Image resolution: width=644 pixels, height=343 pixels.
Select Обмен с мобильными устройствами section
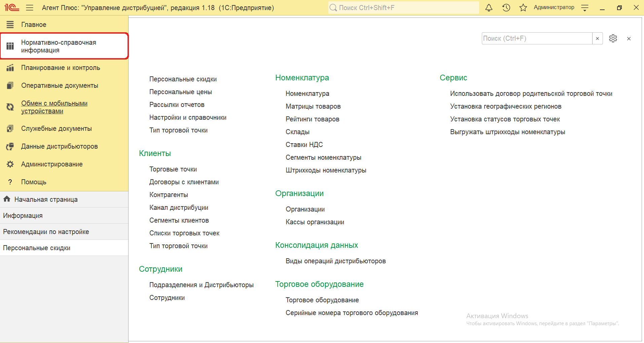(x=54, y=107)
